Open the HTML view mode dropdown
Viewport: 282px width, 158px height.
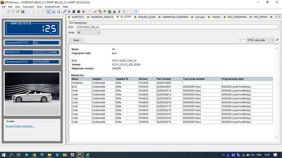point(272,40)
